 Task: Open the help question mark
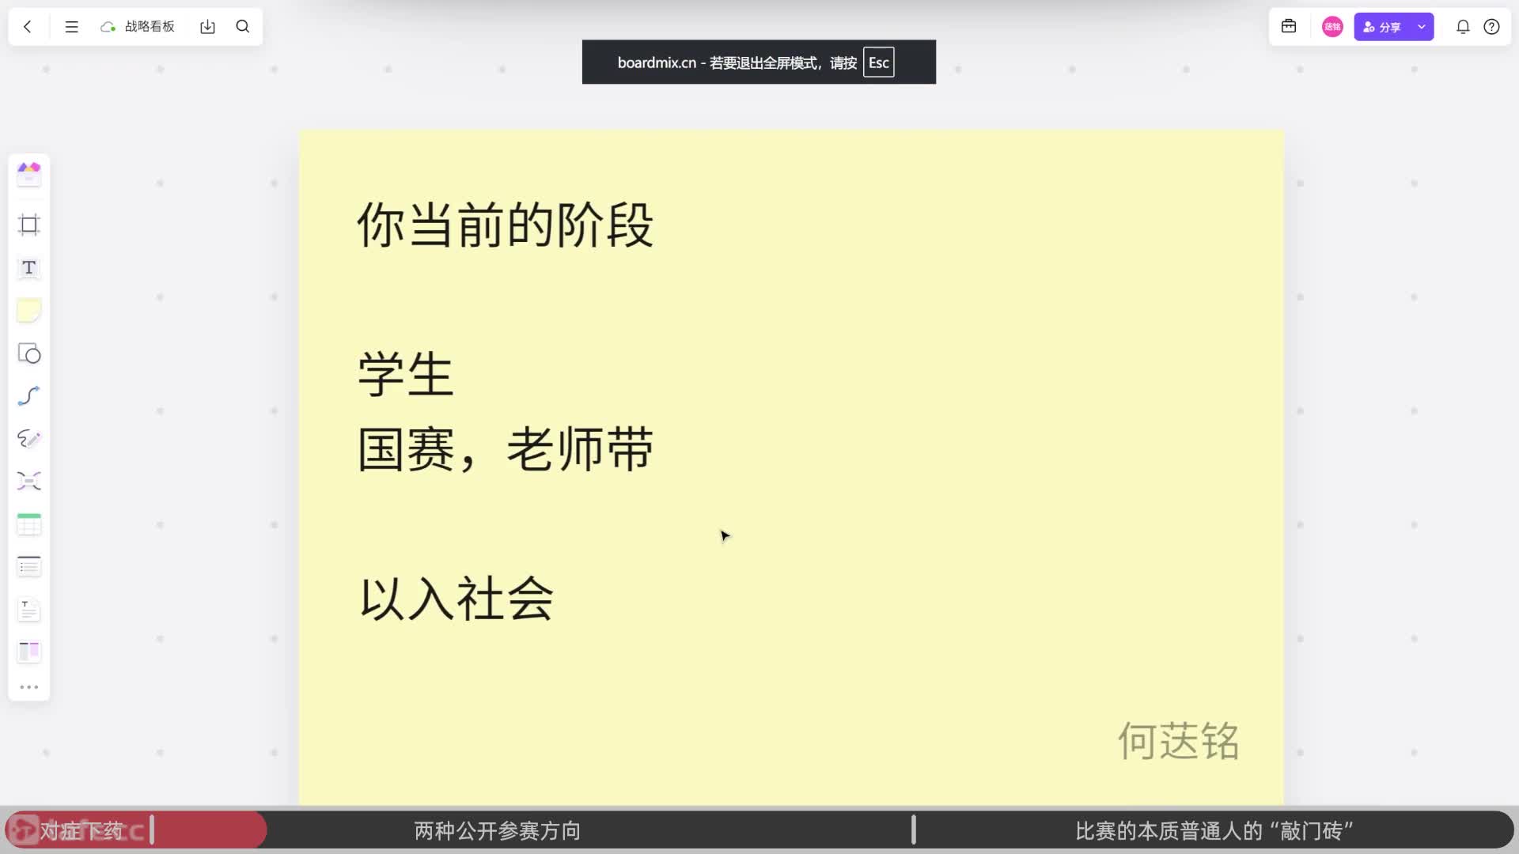[x=1491, y=27]
